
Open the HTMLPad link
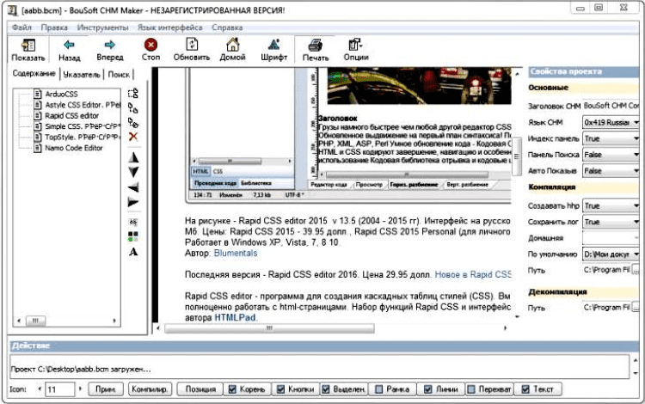(235, 317)
